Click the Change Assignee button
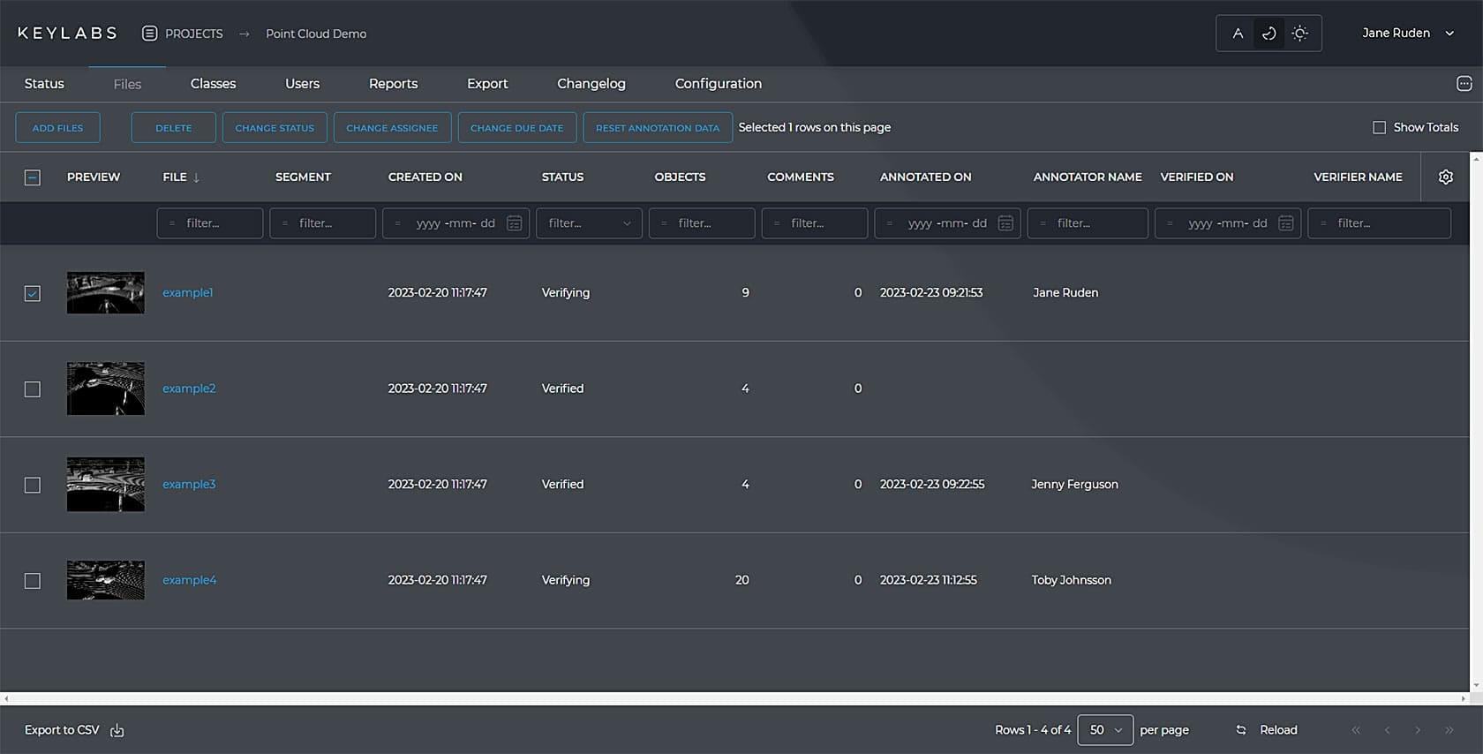Viewport: 1483px width, 754px height. tap(392, 128)
